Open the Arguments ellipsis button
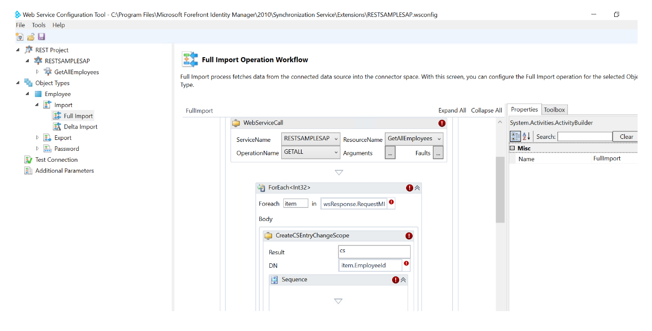This screenshot has height=331, width=652. click(x=390, y=153)
